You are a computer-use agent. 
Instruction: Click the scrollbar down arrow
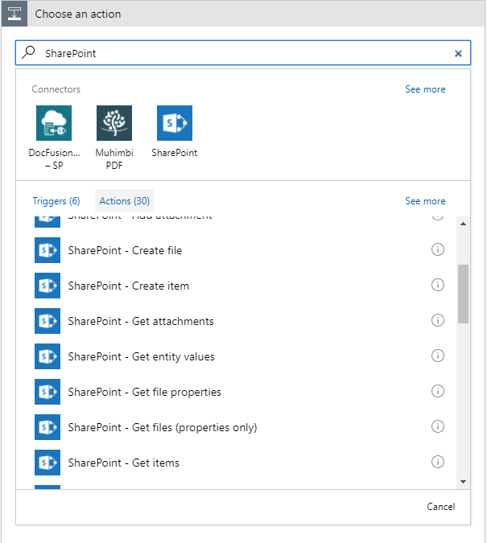pyautogui.click(x=463, y=482)
